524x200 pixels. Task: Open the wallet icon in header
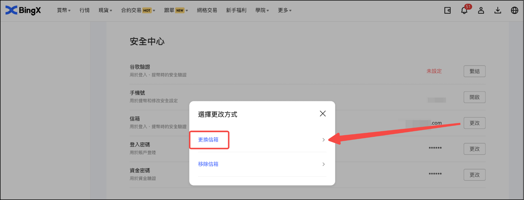447,10
